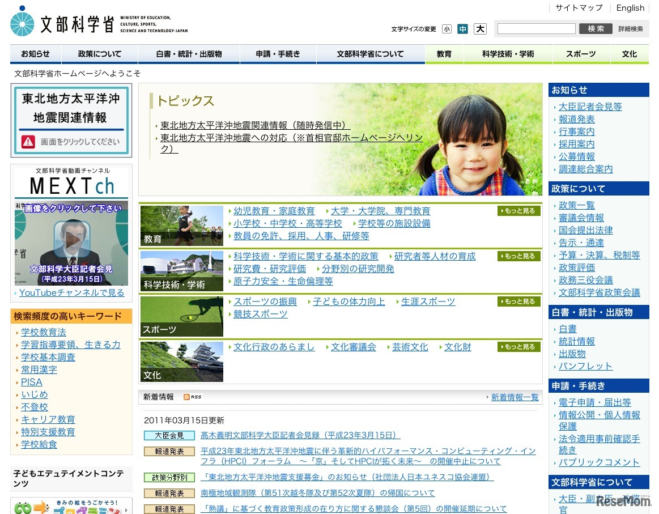Set text size to large (大)
Image resolution: width=659 pixels, height=514 pixels.
(x=480, y=29)
